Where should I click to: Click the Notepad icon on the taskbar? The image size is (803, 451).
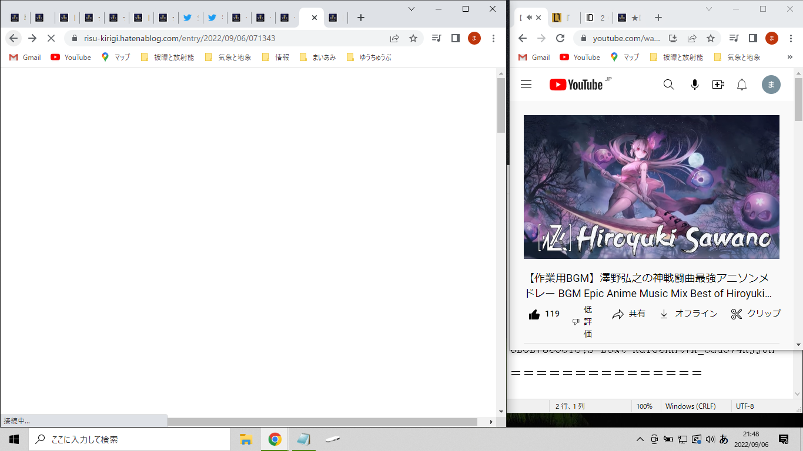[x=303, y=439]
